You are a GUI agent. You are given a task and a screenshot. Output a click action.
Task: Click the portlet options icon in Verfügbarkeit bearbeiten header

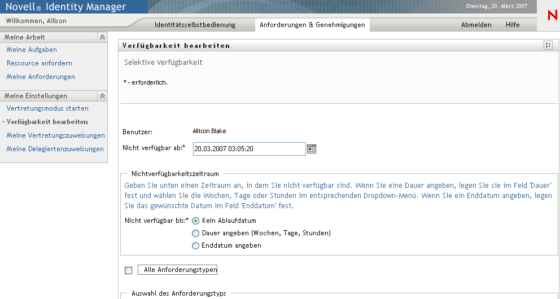[x=548, y=45]
